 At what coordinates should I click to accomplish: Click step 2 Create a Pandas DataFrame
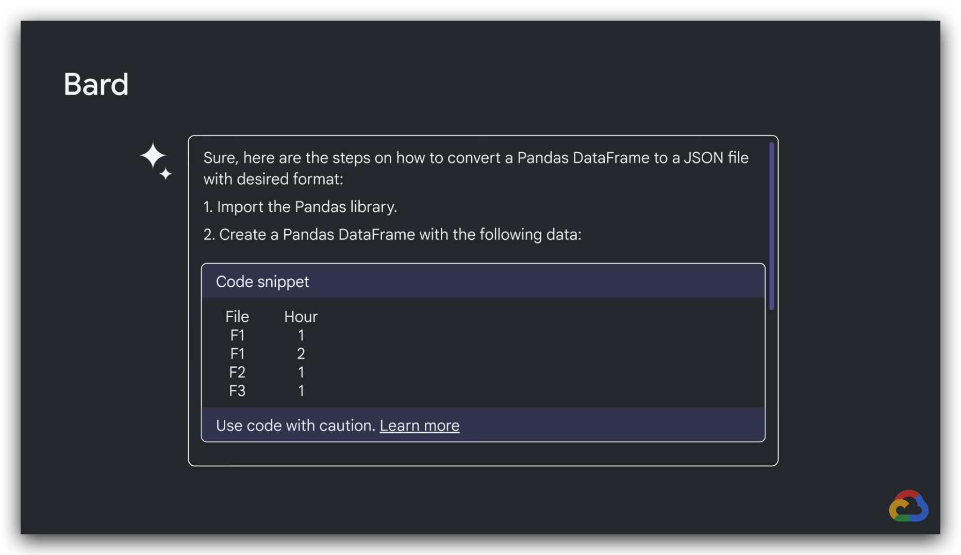point(392,235)
